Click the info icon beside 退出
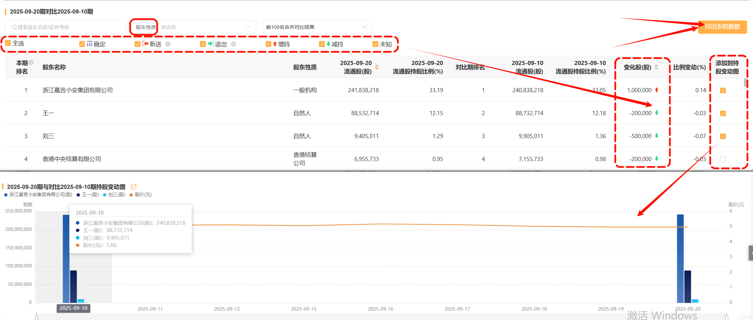 pos(233,44)
